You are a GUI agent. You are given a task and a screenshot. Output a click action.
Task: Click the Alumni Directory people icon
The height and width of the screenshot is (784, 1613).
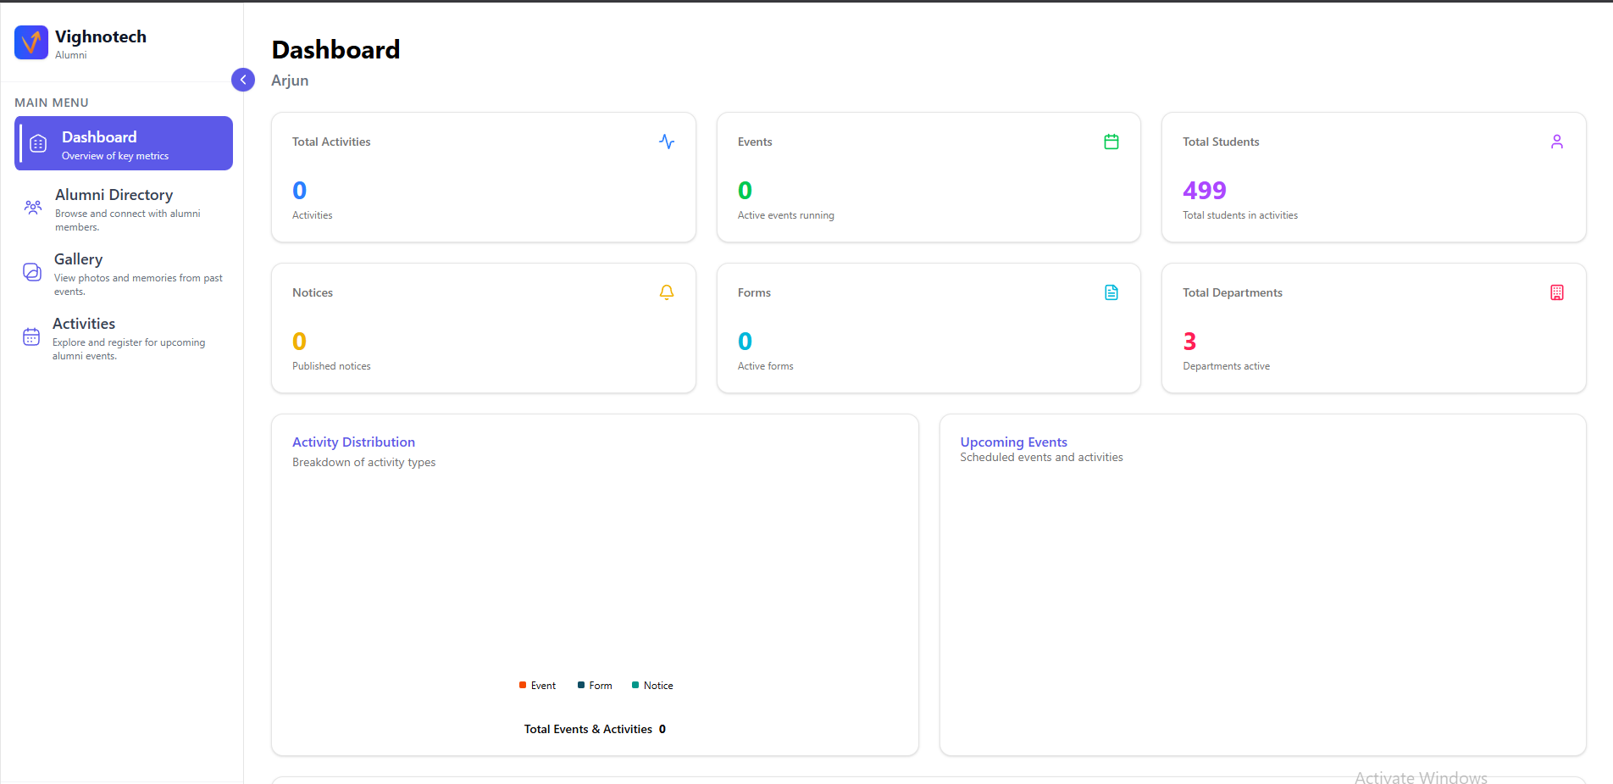(x=33, y=207)
